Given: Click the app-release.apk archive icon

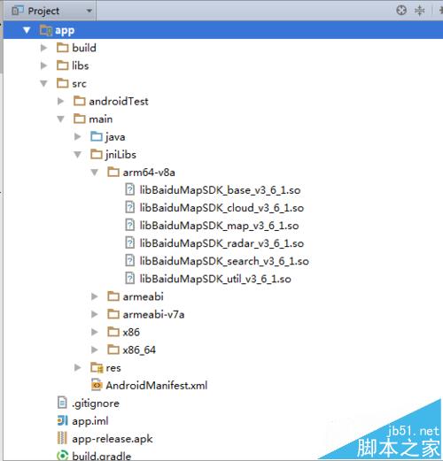Looking at the screenshot, I should [62, 438].
